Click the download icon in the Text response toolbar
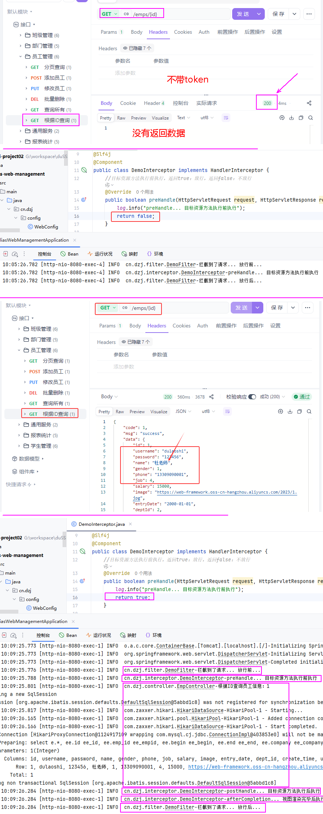 (292, 118)
